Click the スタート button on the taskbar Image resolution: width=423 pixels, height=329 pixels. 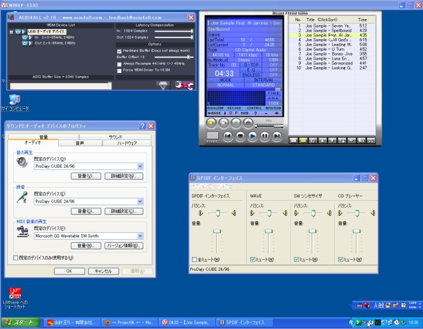(21, 322)
